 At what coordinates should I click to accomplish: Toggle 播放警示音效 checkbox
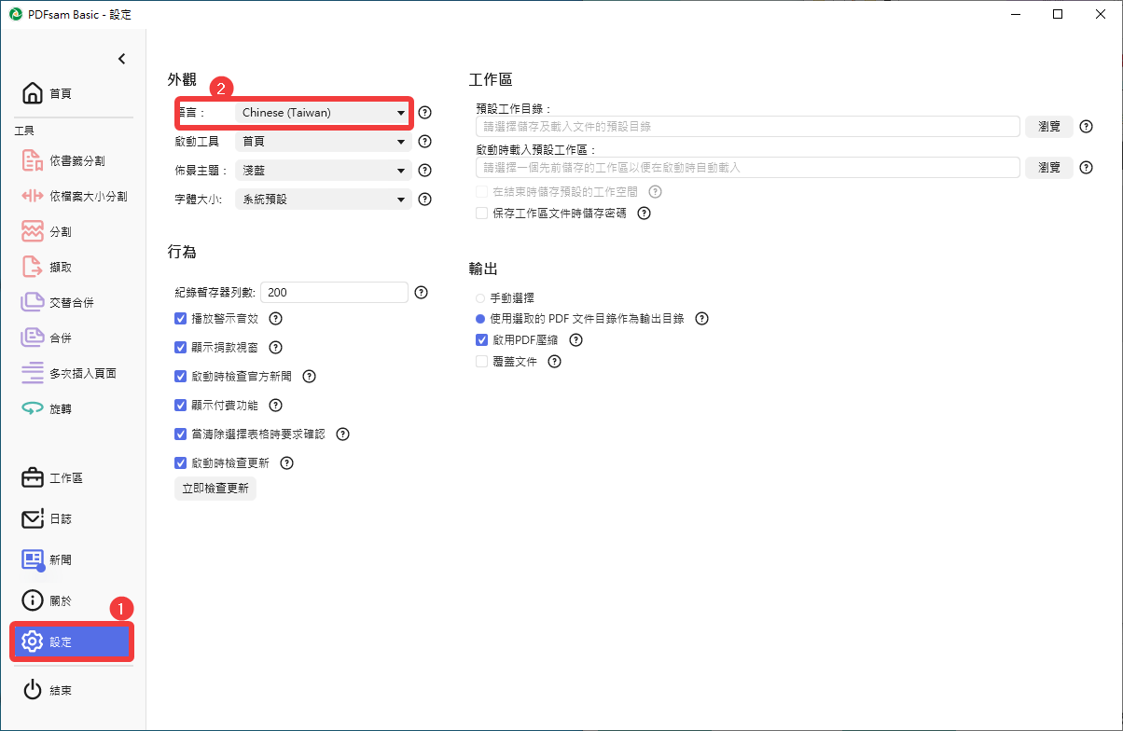(x=181, y=319)
